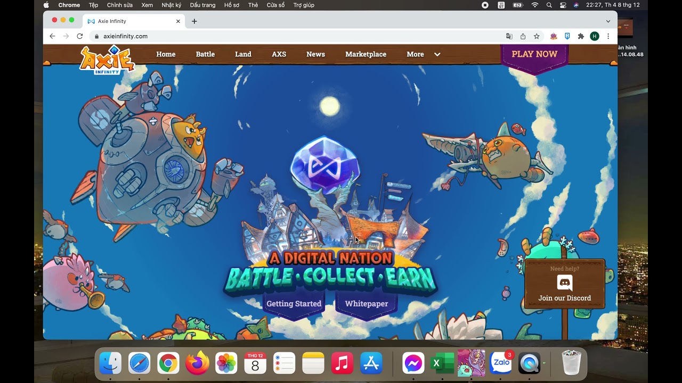Open Photos from the dock
This screenshot has width=682, height=383.
point(226,363)
